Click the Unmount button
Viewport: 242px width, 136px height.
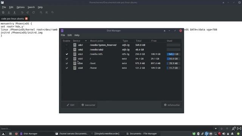pyautogui.click(x=88, y=105)
